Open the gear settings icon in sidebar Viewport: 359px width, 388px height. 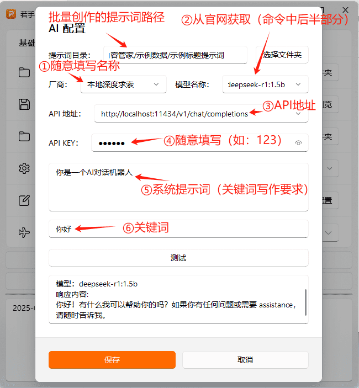pos(24,168)
